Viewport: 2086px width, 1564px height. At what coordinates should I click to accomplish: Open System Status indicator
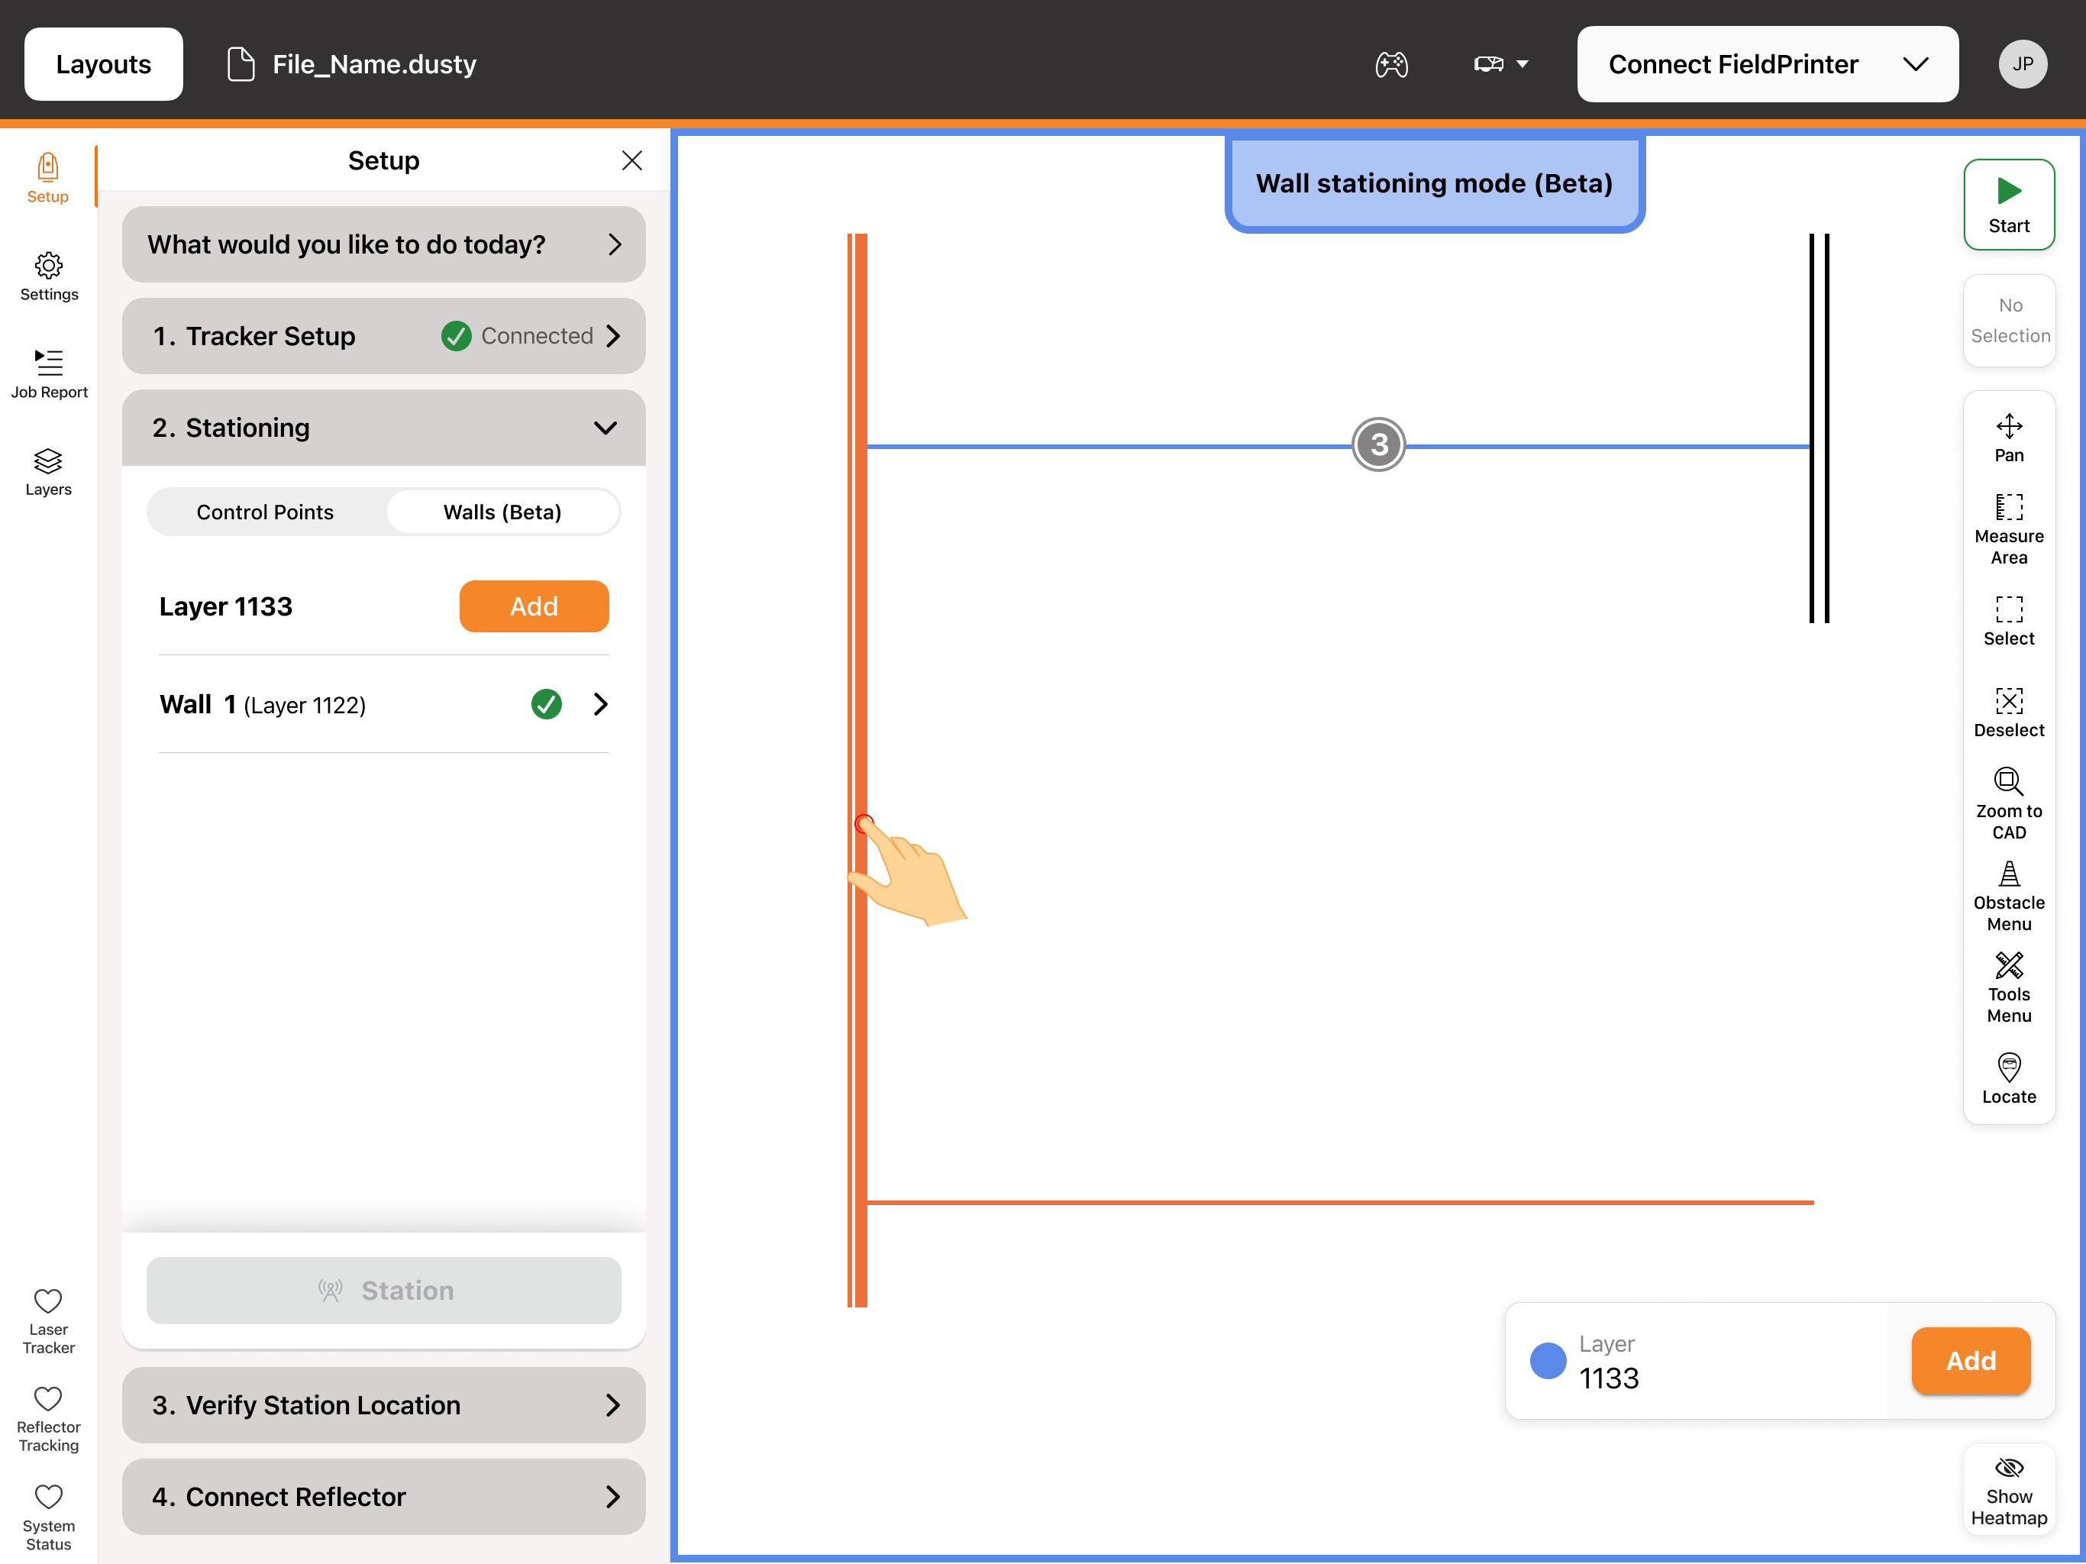48,1516
